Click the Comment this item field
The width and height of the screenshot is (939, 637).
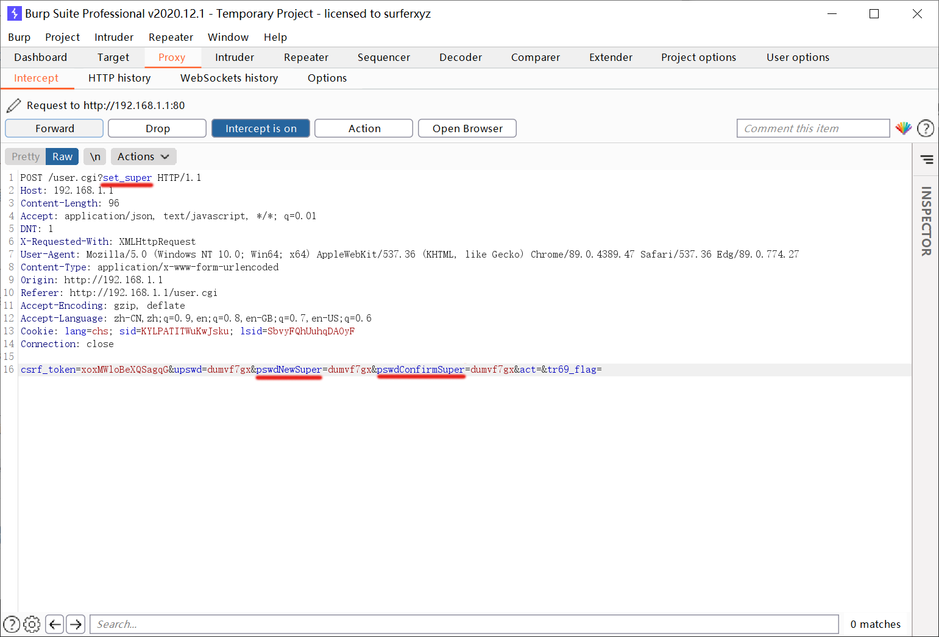tap(813, 128)
